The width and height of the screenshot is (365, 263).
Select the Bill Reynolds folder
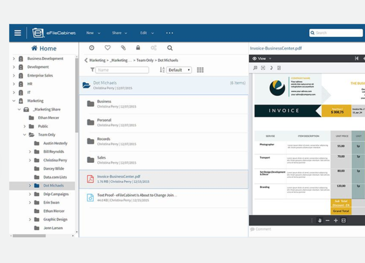[x=53, y=151]
